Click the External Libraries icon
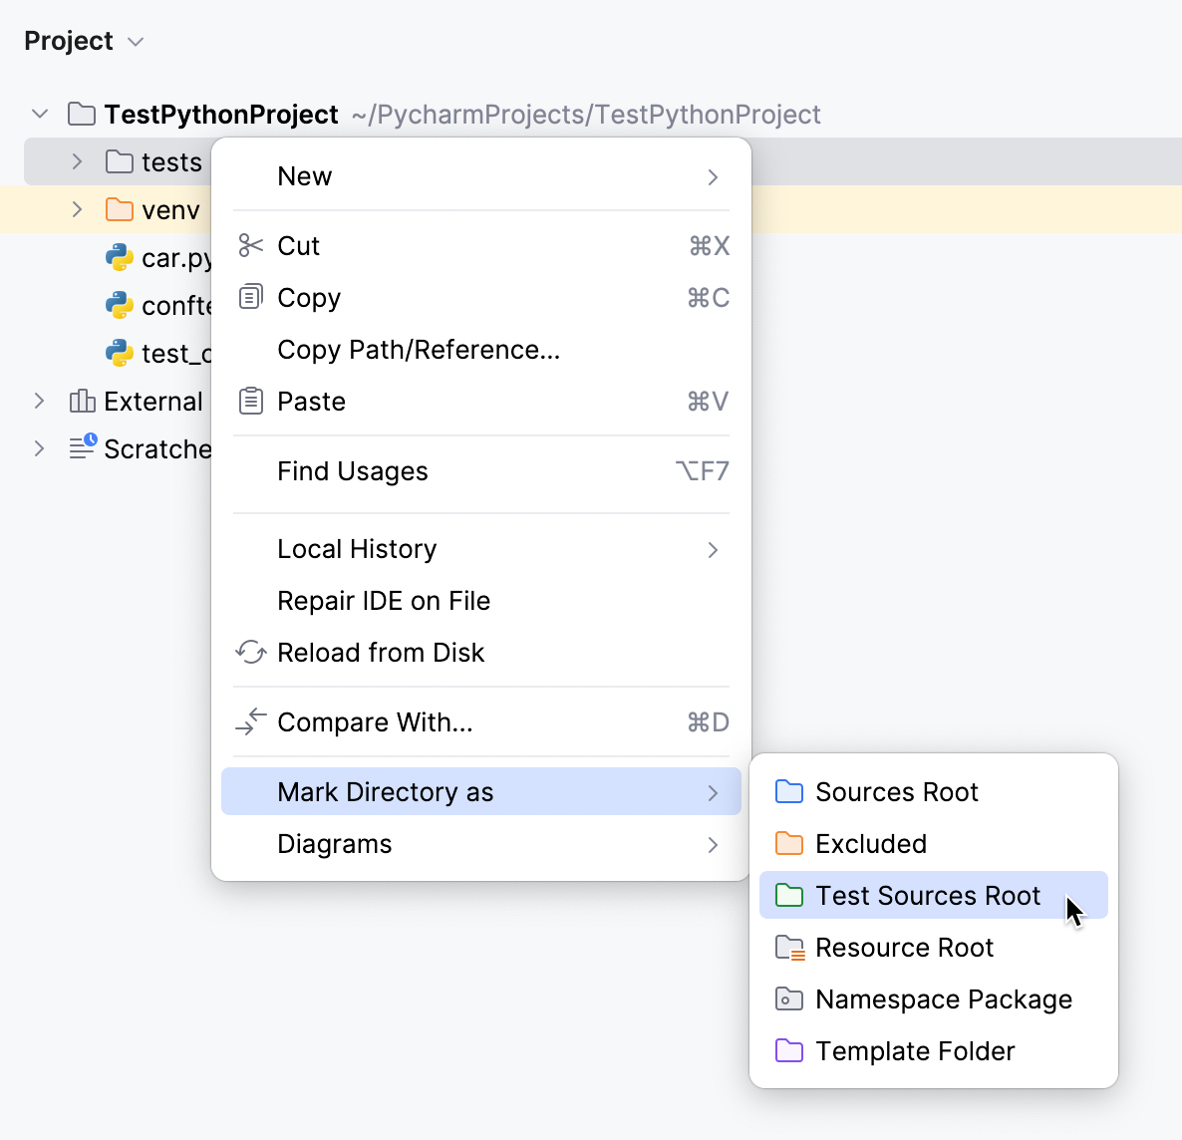Viewport: 1182px width, 1140px height. click(x=81, y=401)
